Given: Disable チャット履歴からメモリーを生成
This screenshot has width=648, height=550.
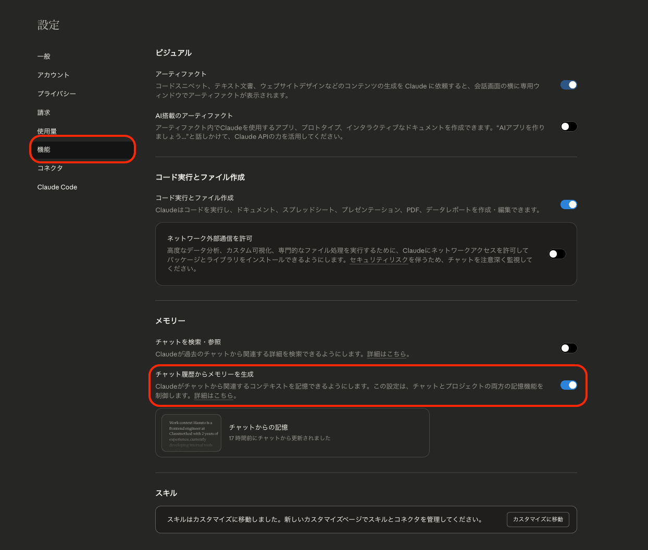Looking at the screenshot, I should click(568, 384).
